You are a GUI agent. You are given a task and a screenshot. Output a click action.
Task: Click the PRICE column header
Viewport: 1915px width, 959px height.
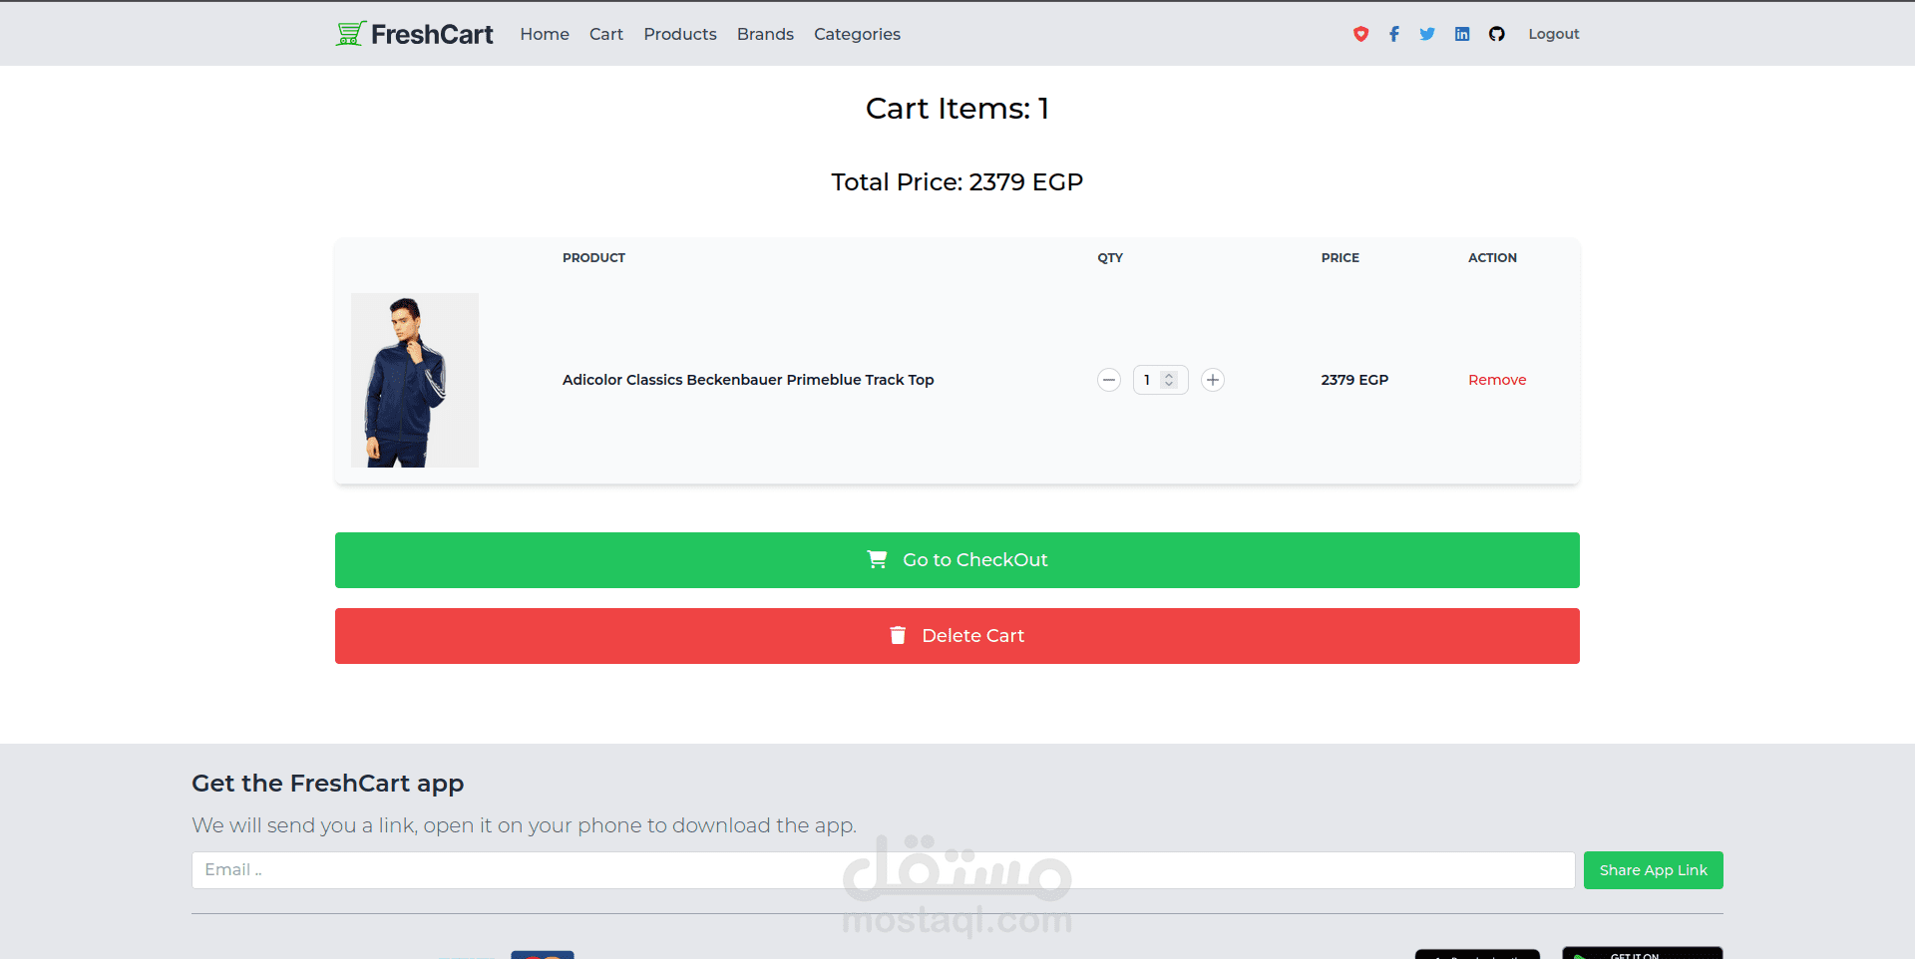(1340, 257)
